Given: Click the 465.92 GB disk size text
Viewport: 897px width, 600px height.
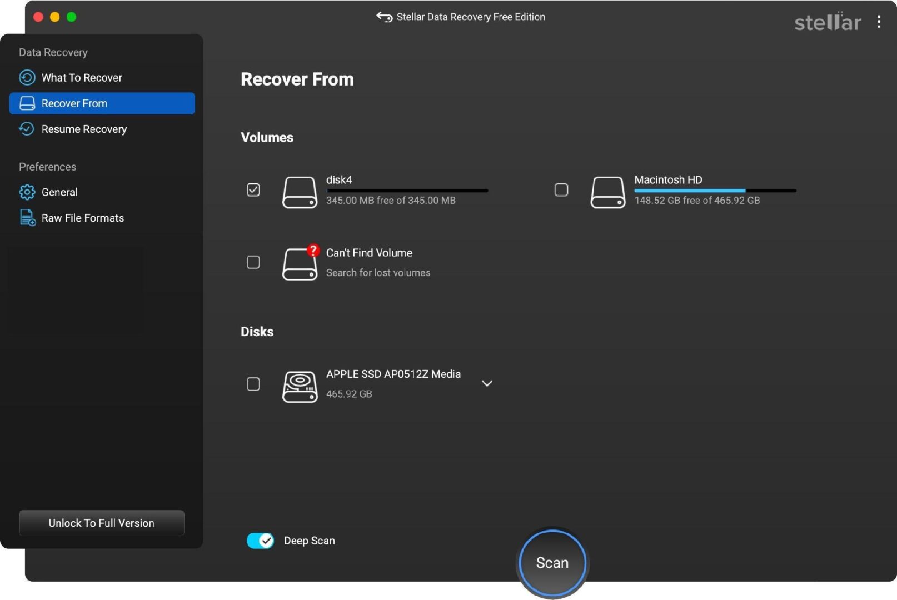Looking at the screenshot, I should tap(349, 394).
